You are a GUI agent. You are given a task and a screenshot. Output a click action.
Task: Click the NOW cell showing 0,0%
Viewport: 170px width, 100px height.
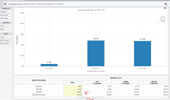(73, 86)
